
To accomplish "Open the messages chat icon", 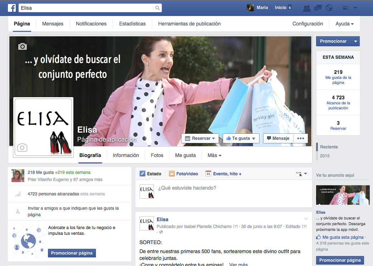I will pyautogui.click(x=318, y=8).
